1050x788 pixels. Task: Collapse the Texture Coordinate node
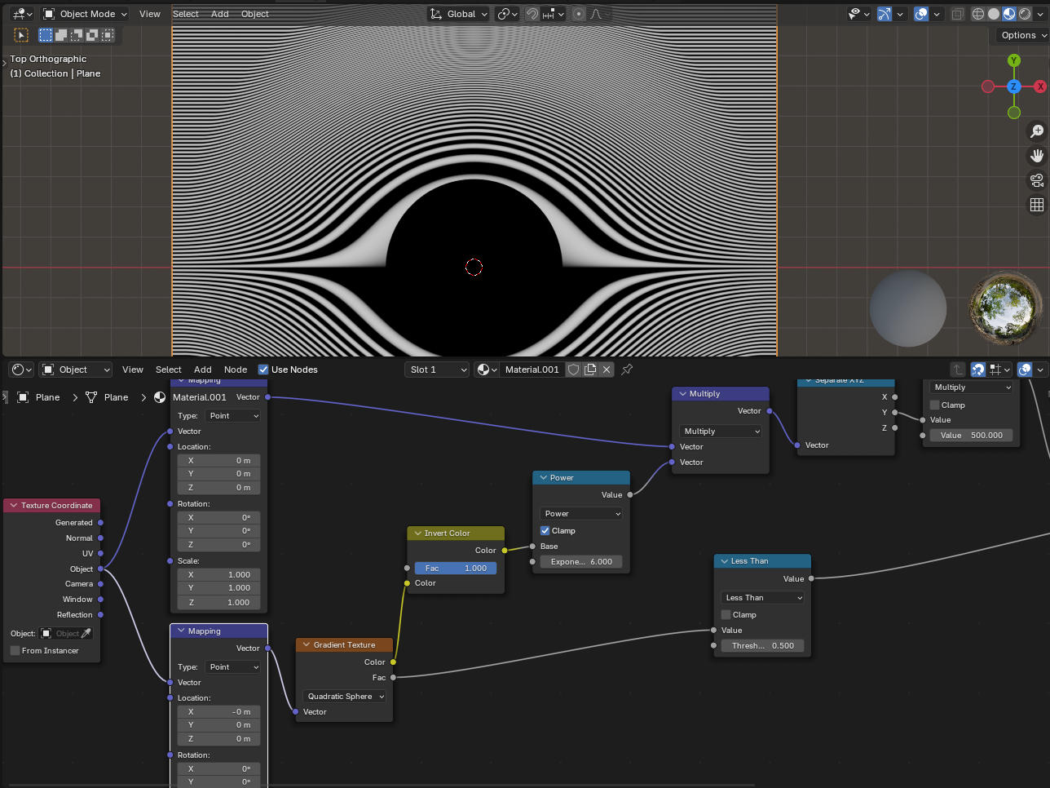click(13, 506)
